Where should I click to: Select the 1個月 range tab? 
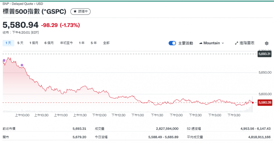34,43
